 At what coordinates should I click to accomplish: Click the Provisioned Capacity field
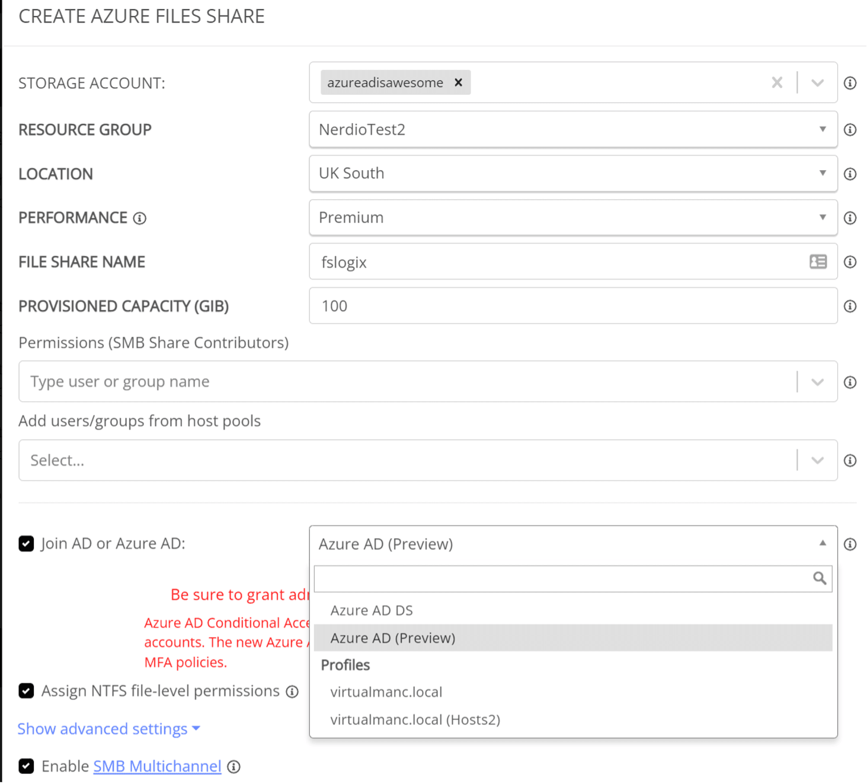(573, 306)
